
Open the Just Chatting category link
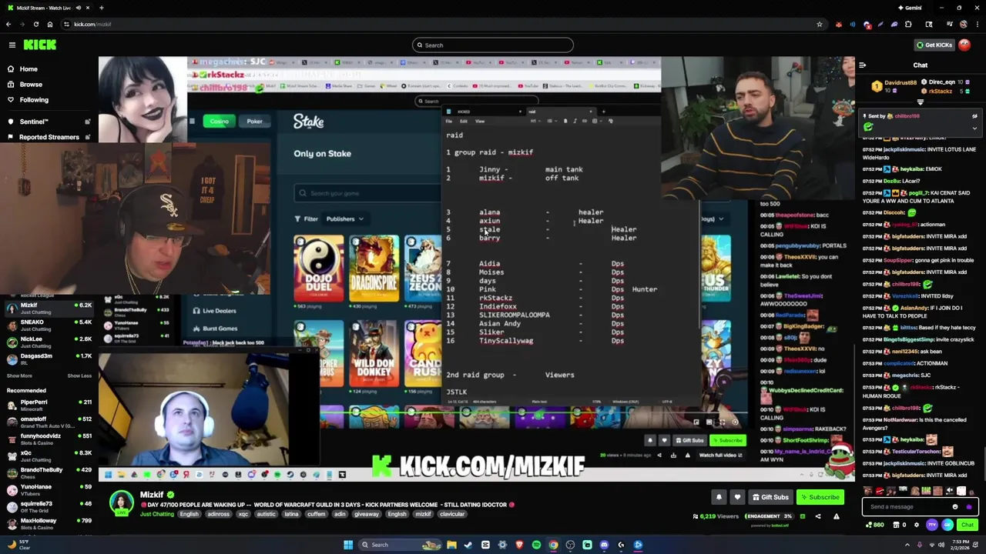tap(156, 514)
